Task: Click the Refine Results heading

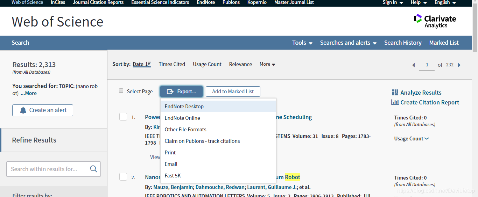Action: [34, 140]
